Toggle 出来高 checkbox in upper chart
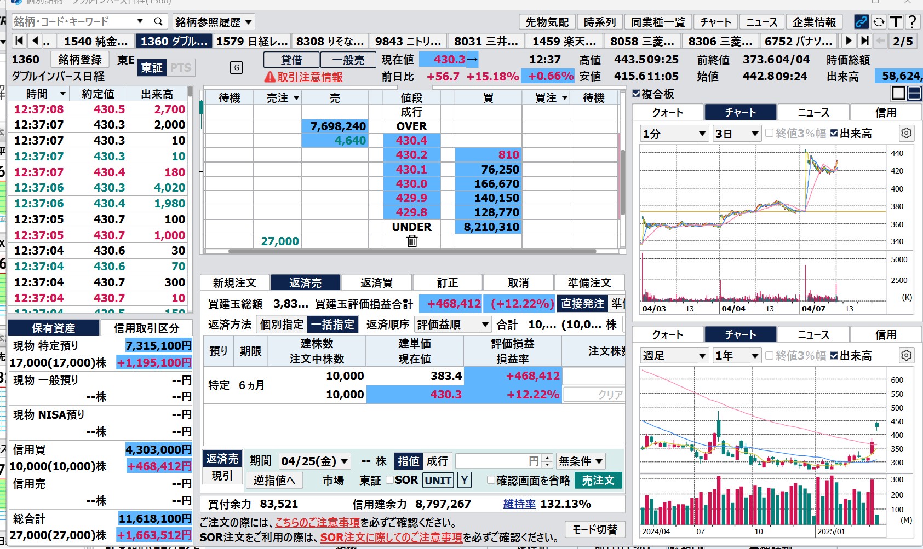This screenshot has width=923, height=549. click(834, 133)
